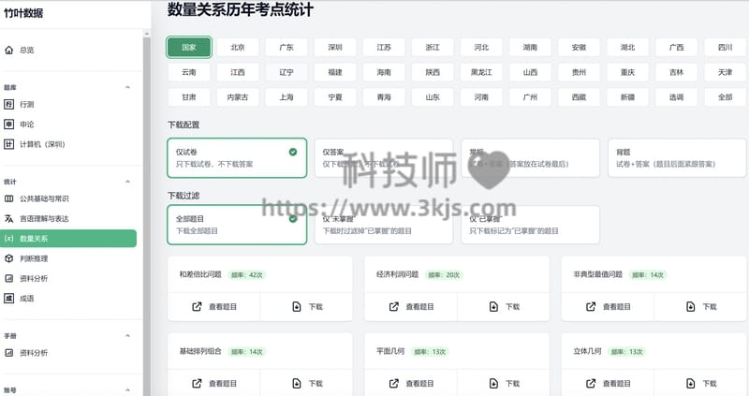
Task: Select 背题 download configuration
Action: 677,158
